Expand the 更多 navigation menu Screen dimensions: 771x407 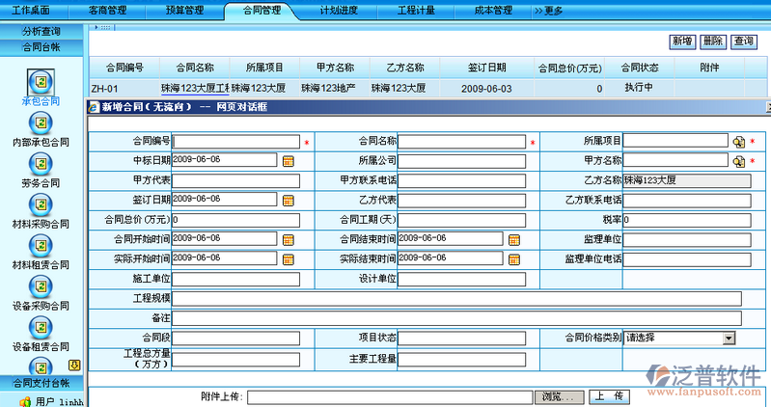(x=548, y=11)
